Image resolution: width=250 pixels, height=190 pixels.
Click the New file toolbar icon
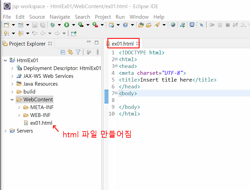tap(6, 25)
